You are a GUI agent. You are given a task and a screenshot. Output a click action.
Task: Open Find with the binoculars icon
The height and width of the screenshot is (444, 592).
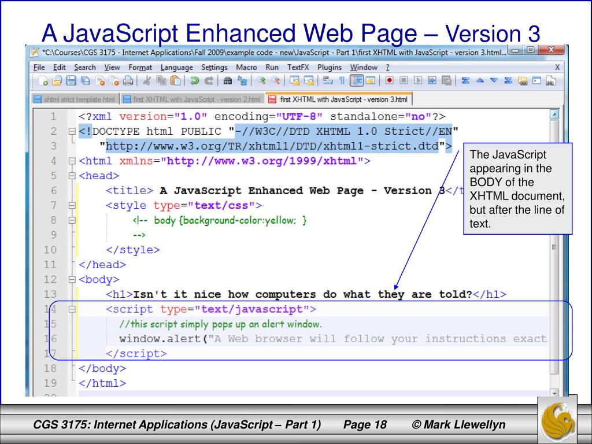click(227, 81)
